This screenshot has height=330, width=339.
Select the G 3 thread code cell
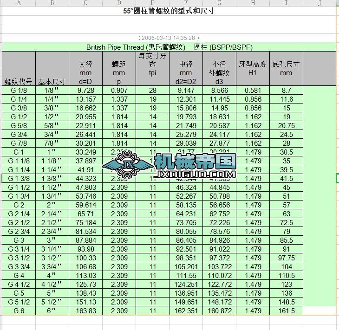(19, 240)
